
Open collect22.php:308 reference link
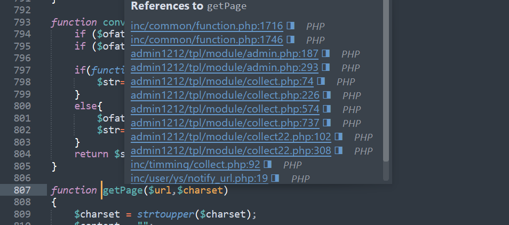click(x=231, y=151)
